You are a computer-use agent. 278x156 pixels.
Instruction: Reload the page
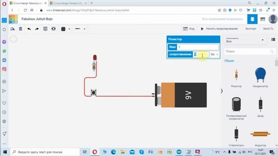pyautogui.click(x=25, y=10)
